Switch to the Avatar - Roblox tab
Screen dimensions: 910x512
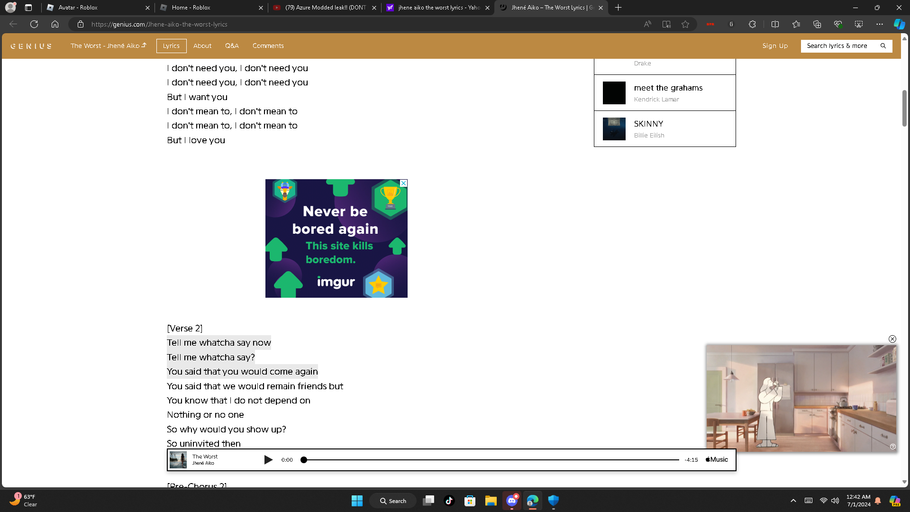[97, 8]
